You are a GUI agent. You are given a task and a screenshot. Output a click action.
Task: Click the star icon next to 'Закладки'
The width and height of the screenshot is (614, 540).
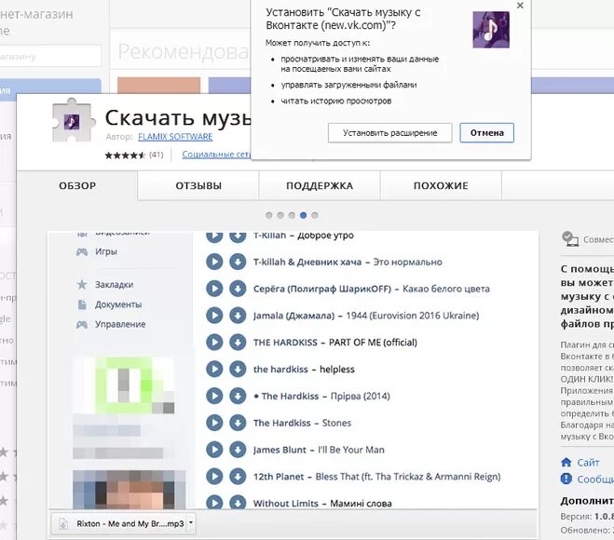[x=82, y=285]
